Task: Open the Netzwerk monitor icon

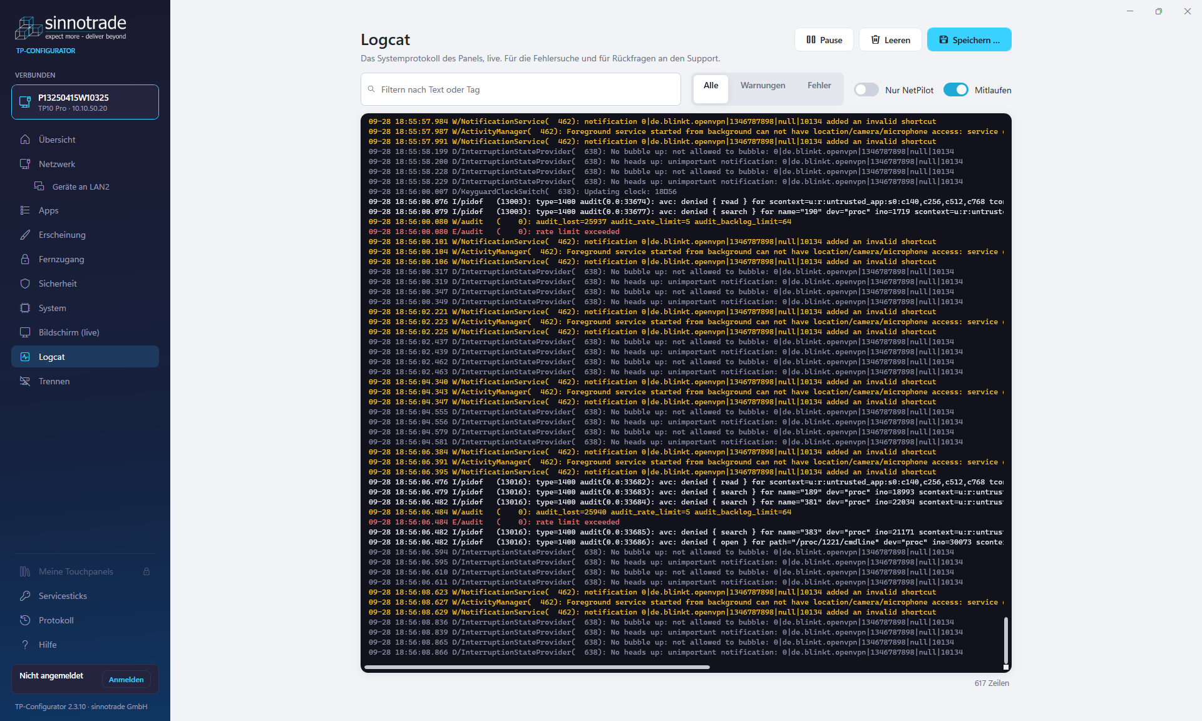Action: click(25, 164)
